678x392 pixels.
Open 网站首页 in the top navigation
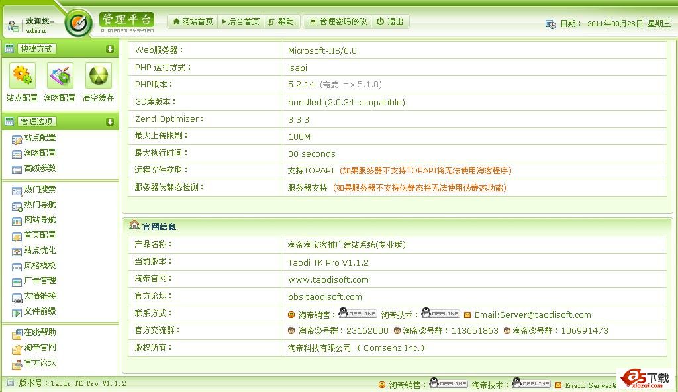tap(193, 22)
